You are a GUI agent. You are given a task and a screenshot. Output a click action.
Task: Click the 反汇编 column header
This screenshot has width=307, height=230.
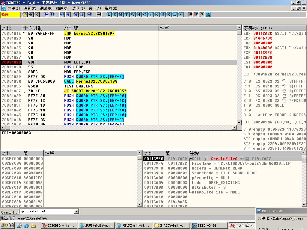coord(111,28)
